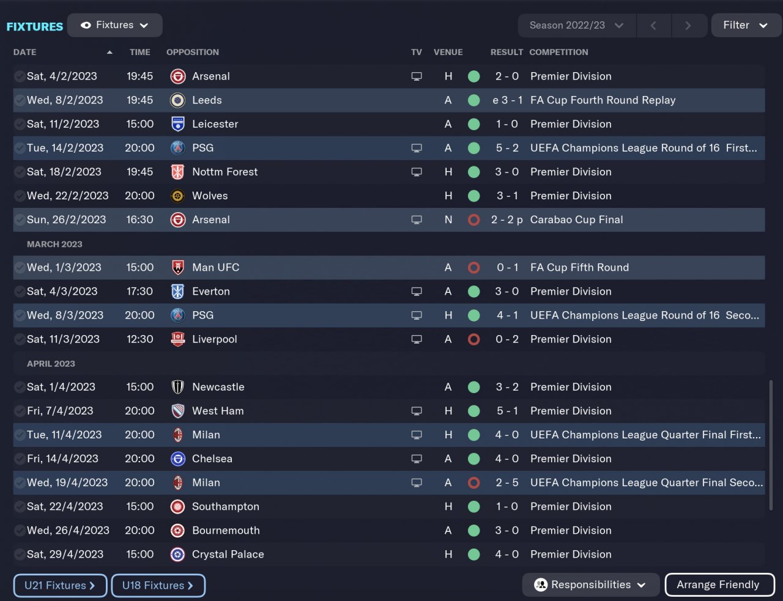The image size is (783, 601).
Task: Click the Arsenal club badge on 4/2/2023
Action: click(177, 76)
